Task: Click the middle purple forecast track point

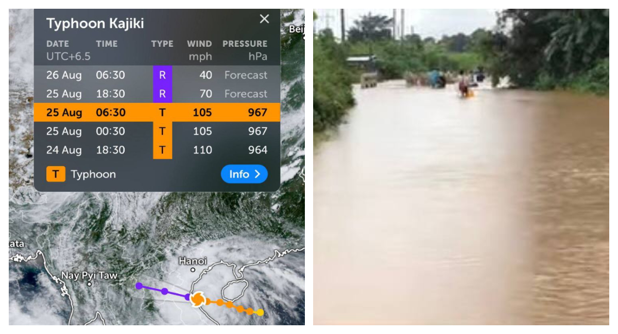Action: [164, 291]
